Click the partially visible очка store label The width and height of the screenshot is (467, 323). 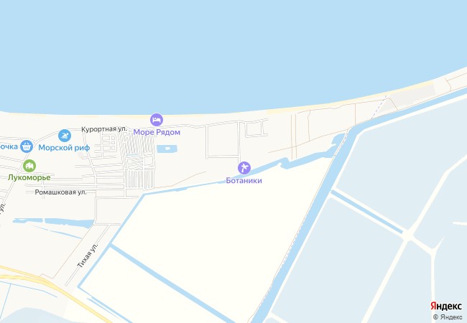pos(9,146)
